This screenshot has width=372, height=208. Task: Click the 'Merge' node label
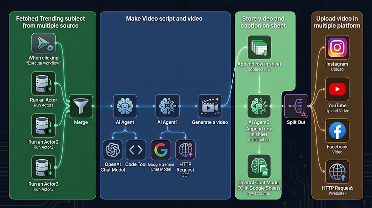tap(81, 122)
